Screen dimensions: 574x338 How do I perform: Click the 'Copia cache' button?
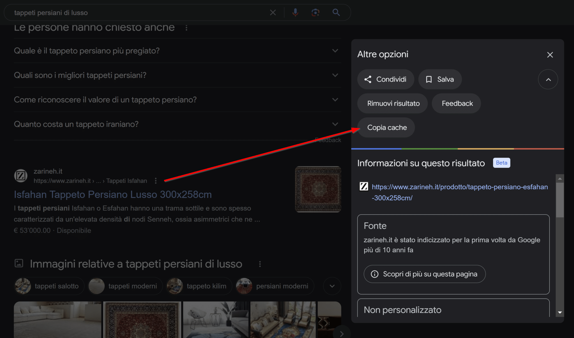click(386, 127)
